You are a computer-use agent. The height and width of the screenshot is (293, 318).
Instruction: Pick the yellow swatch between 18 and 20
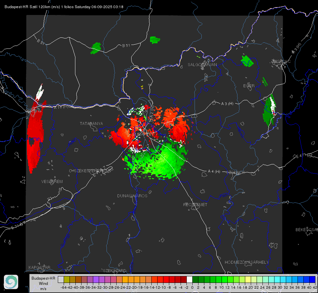coord(248,279)
